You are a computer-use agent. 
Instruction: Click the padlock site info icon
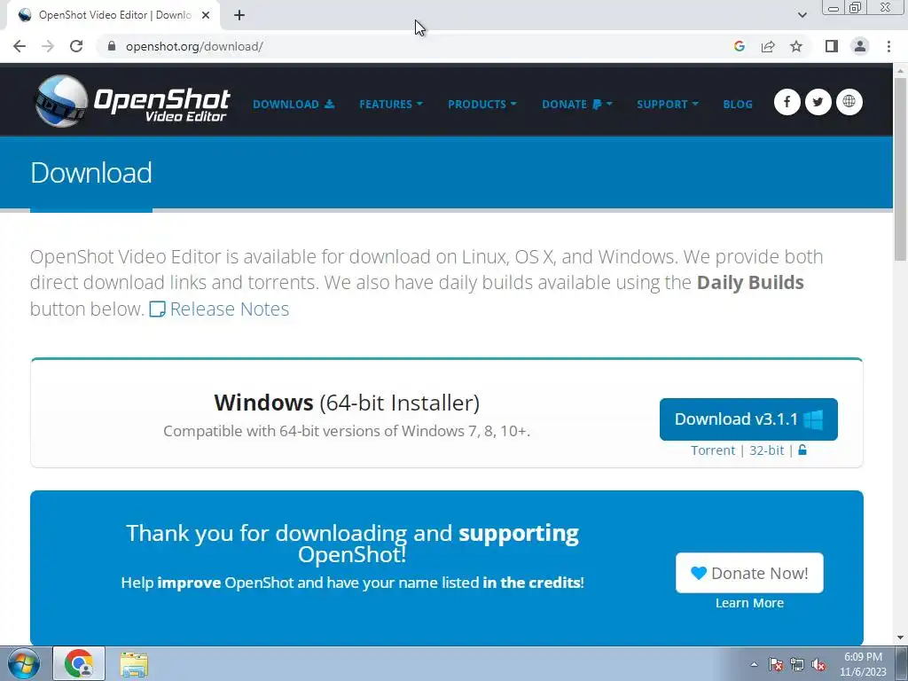point(112,46)
